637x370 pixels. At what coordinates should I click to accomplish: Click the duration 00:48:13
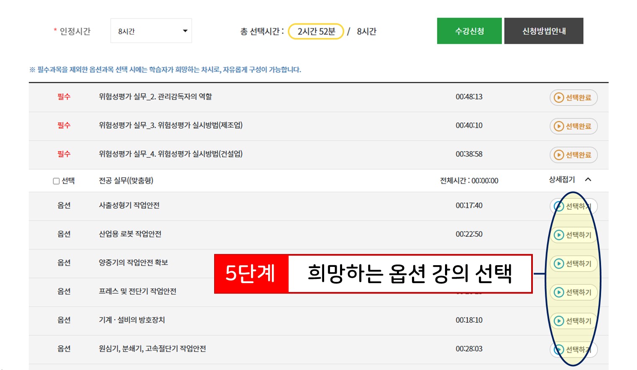tap(469, 96)
